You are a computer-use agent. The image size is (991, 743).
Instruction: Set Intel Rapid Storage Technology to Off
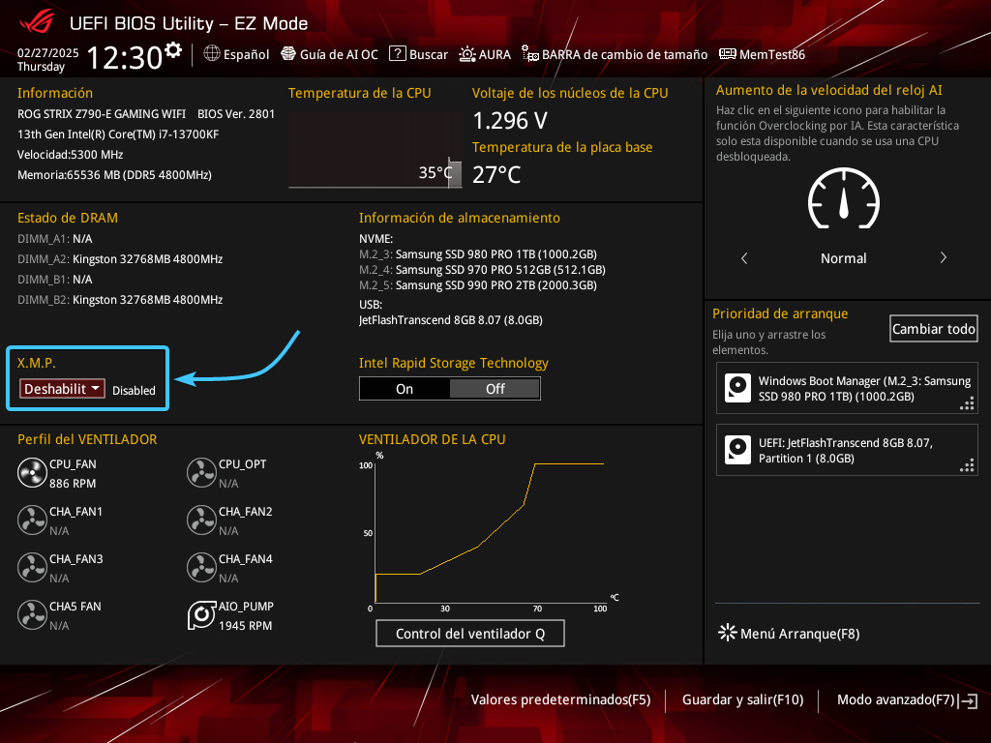pyautogui.click(x=495, y=389)
